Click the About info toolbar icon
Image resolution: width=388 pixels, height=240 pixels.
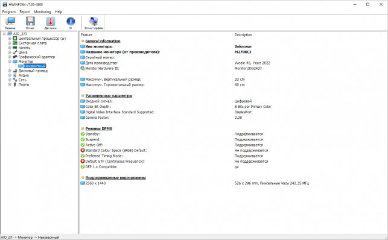click(x=71, y=21)
